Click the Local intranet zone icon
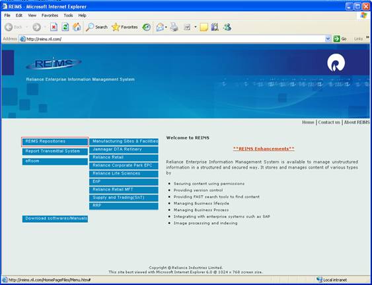Image resolution: width=372 pixels, height=285 pixels. tap(319, 280)
